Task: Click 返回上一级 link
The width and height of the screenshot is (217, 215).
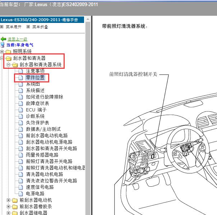Action: click(x=17, y=39)
